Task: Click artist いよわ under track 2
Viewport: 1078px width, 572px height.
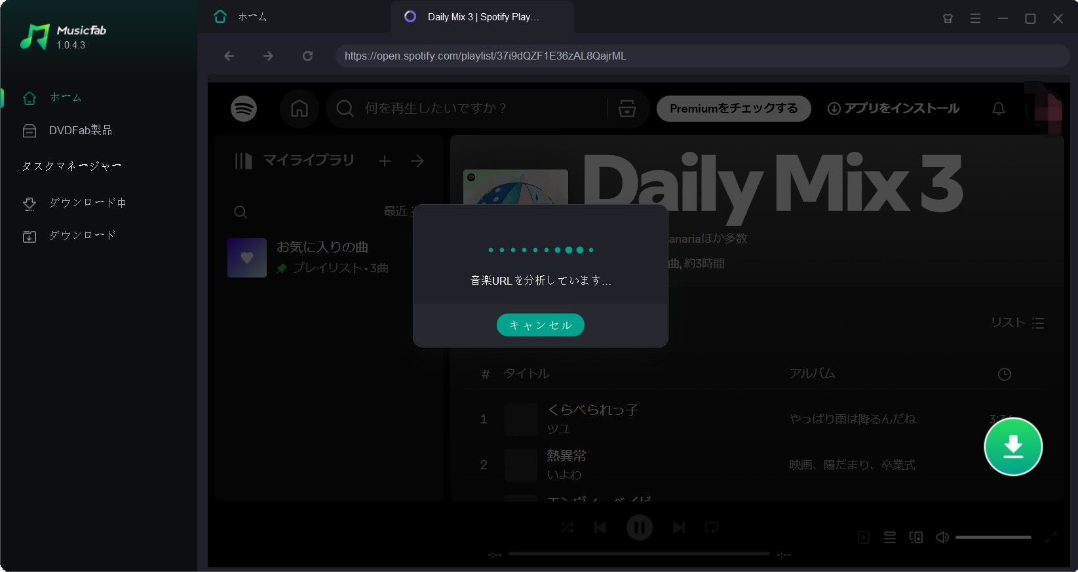Action: (x=564, y=474)
